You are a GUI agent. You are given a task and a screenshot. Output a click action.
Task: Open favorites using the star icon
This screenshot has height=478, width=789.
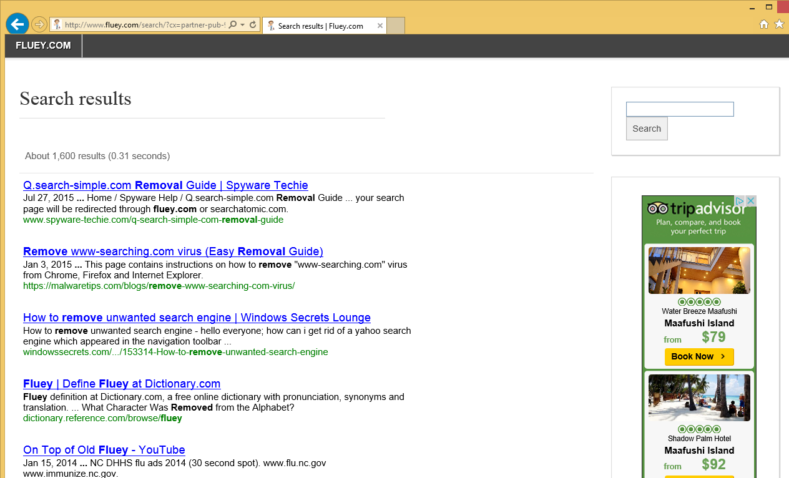pyautogui.click(x=779, y=24)
